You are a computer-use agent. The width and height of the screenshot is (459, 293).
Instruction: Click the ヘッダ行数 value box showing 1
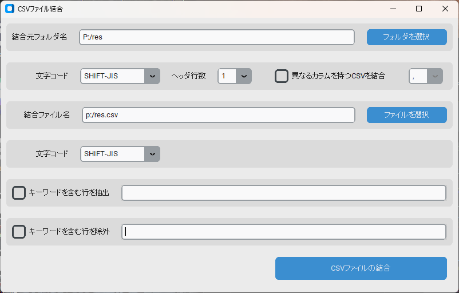tap(227, 76)
